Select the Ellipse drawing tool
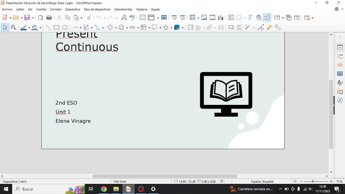Screen dimensions: 345x194 point(65,27)
